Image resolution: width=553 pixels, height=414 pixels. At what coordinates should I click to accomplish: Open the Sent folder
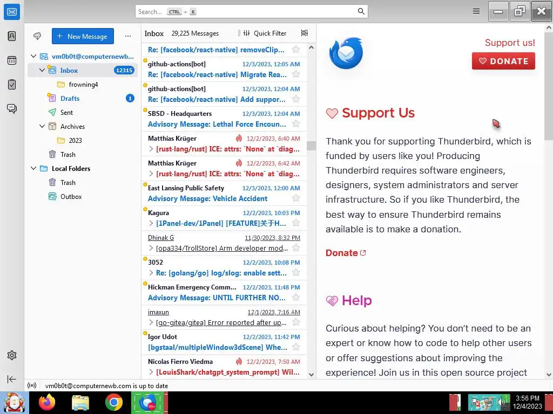[83, 112]
